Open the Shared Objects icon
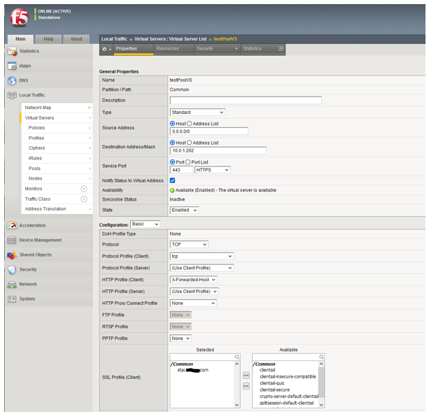This screenshot has height=414, width=429. 12,255
